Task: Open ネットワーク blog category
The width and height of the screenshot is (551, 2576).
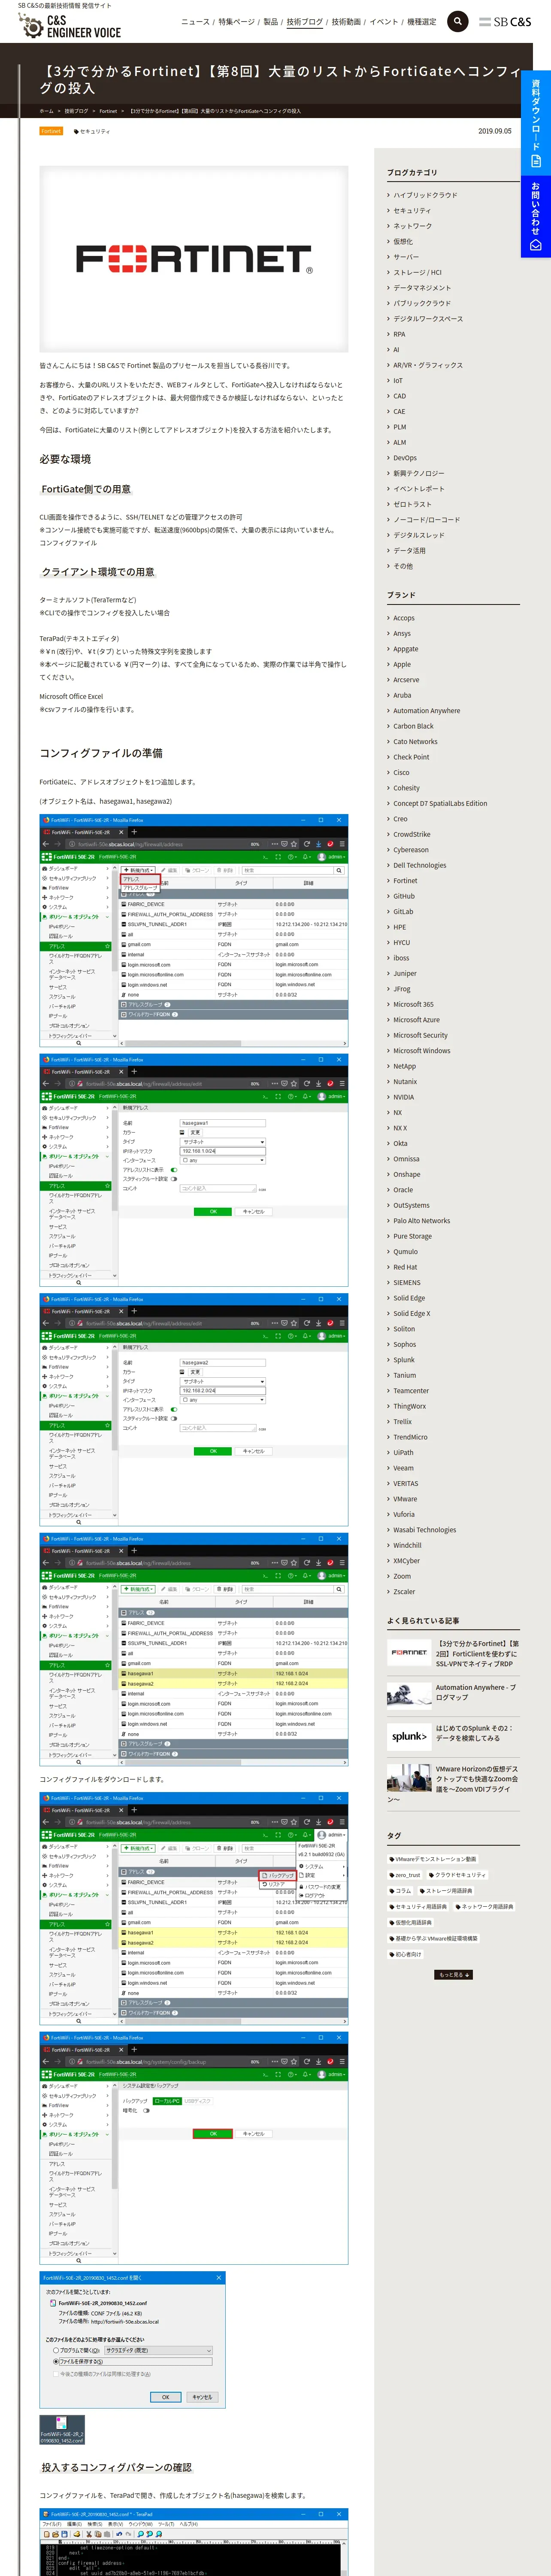Action: click(x=412, y=226)
